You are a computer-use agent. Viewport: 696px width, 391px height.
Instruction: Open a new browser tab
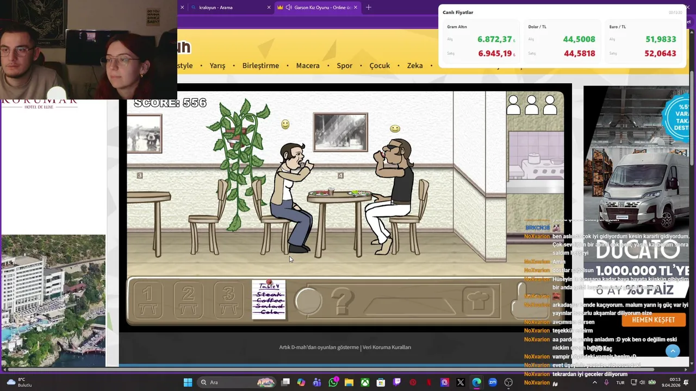tap(369, 8)
